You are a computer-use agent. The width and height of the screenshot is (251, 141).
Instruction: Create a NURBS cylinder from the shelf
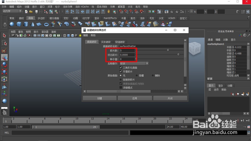(26, 24)
